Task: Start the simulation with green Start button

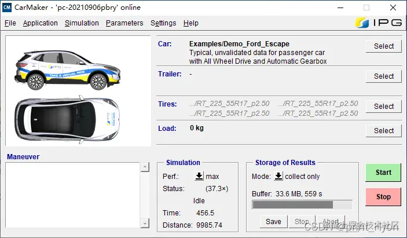Action: (x=383, y=173)
